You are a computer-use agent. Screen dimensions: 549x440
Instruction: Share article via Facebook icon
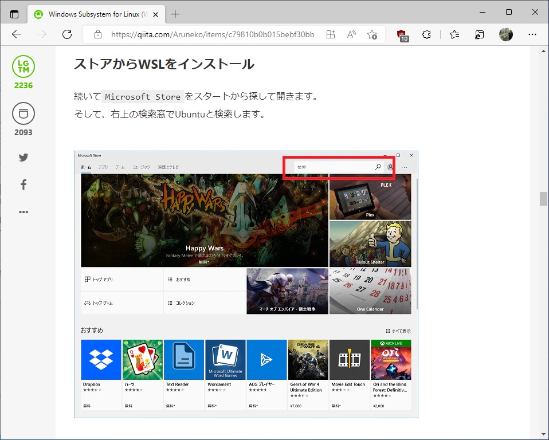23,184
